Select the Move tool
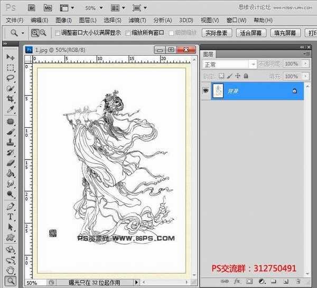Viewport: 317px width, 288px height. coord(11,57)
